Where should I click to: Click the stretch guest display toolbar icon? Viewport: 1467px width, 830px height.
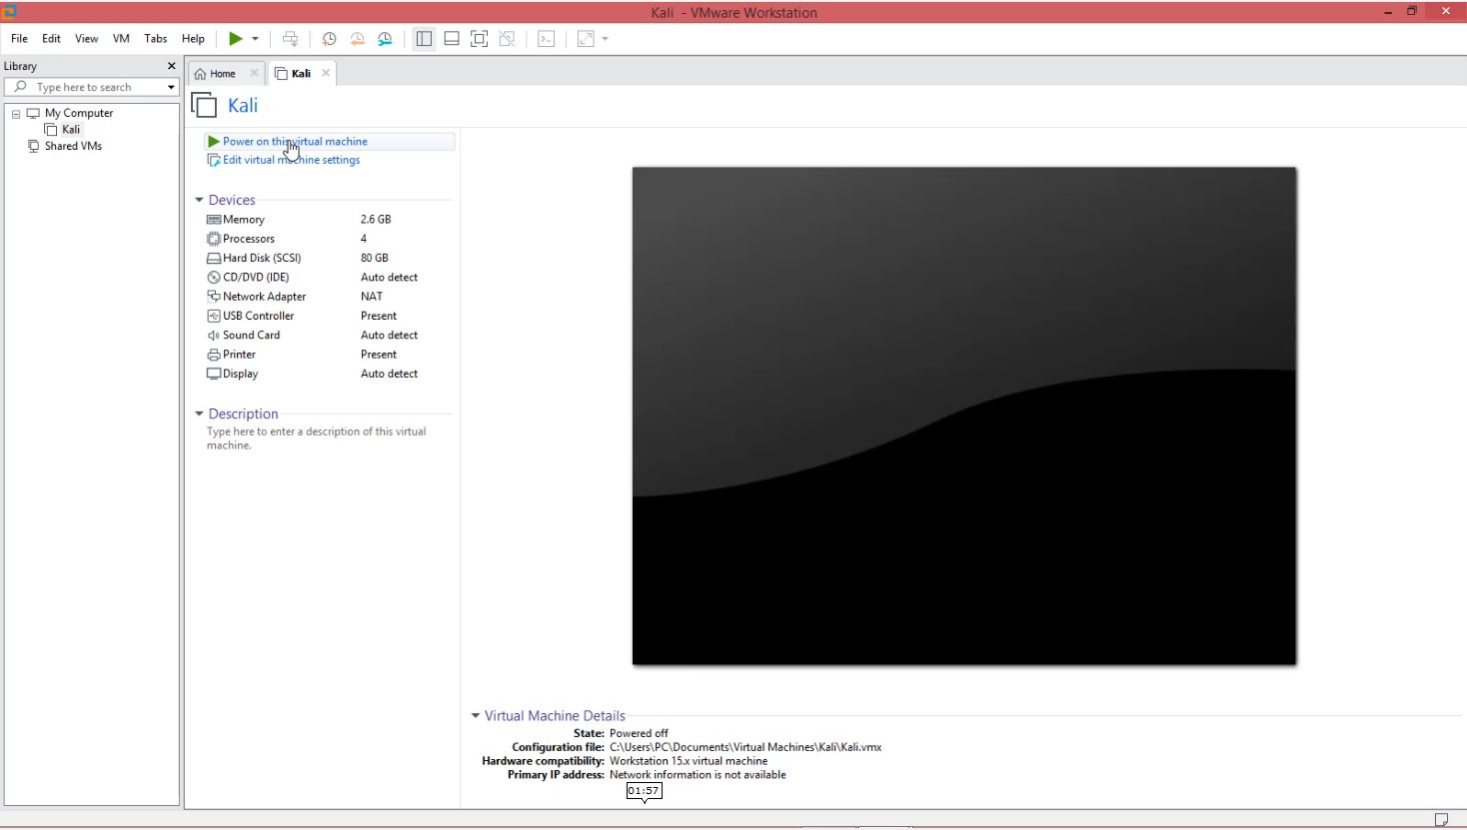586,39
